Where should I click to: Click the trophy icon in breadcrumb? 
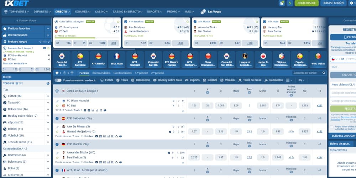tap(72, 73)
